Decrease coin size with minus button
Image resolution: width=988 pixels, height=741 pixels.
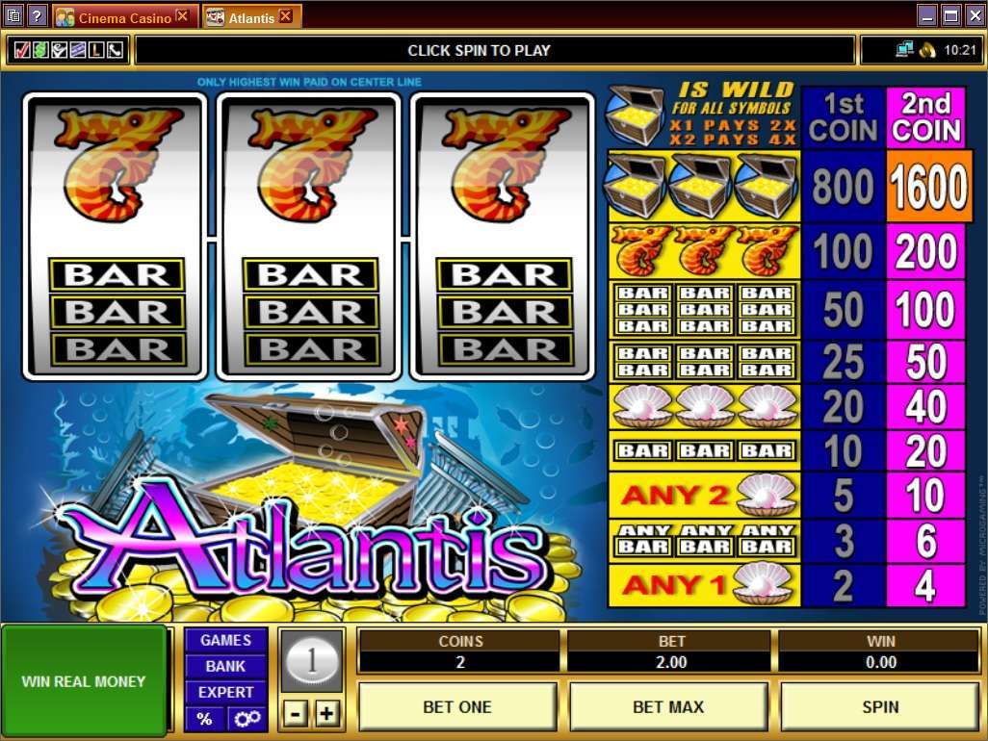[295, 713]
